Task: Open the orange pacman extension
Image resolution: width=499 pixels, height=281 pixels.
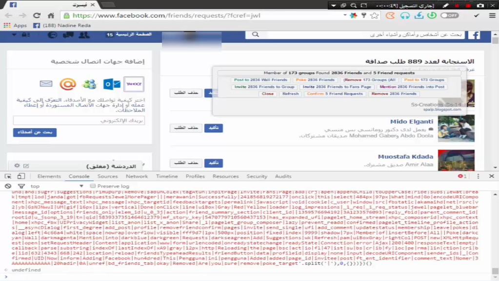Action: [390, 15]
